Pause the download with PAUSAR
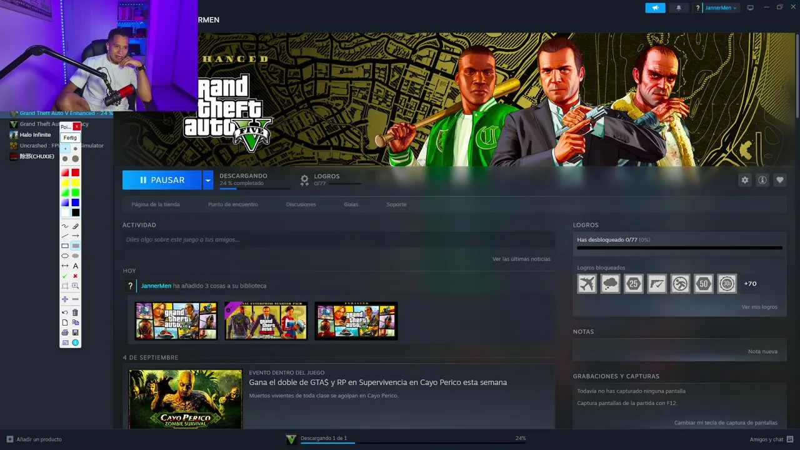Screen dimensions: 800x450 162,180
